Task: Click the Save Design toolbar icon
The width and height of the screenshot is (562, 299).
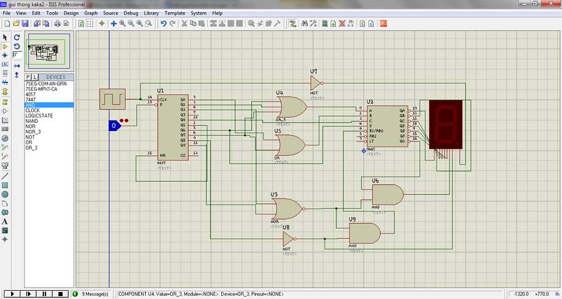Action: pyautogui.click(x=25, y=23)
